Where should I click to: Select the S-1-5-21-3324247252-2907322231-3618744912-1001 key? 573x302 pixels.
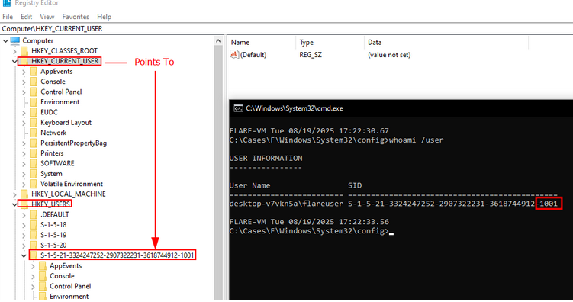pyautogui.click(x=117, y=255)
